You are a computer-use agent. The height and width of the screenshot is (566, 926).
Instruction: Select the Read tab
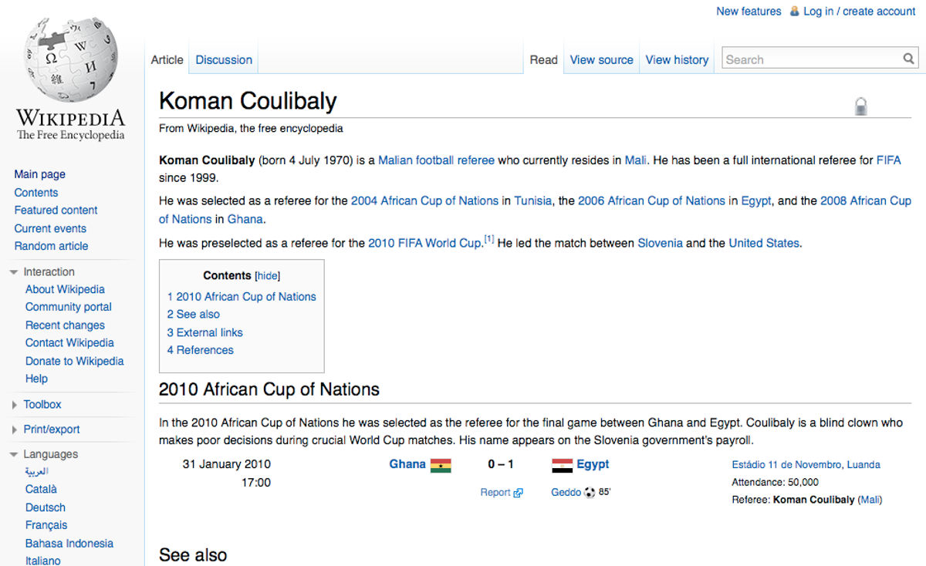(543, 59)
